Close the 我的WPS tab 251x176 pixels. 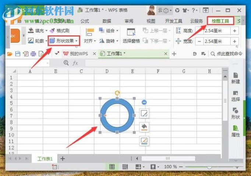[x=95, y=54]
